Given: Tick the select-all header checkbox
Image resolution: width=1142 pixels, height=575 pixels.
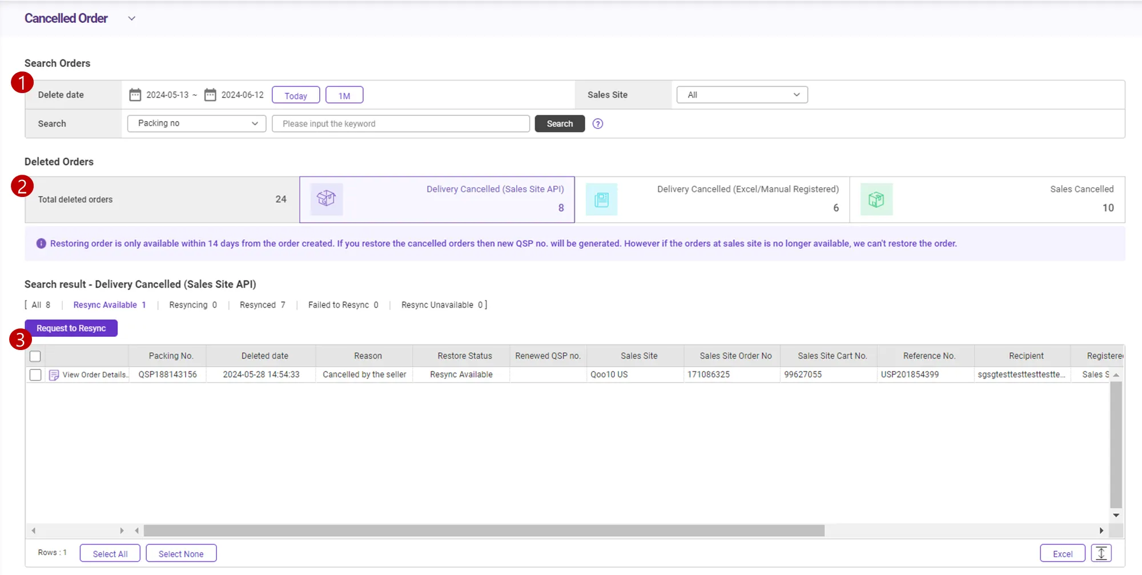Looking at the screenshot, I should (35, 356).
